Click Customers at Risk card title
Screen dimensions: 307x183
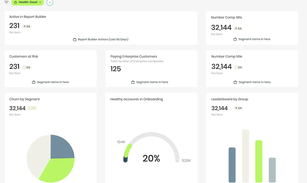24,57
